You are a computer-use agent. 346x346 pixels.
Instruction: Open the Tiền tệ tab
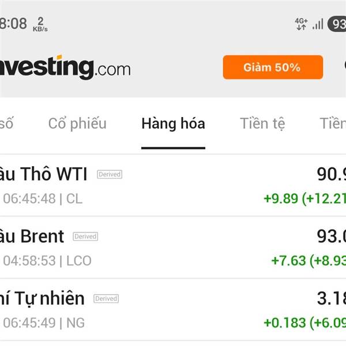(x=262, y=123)
